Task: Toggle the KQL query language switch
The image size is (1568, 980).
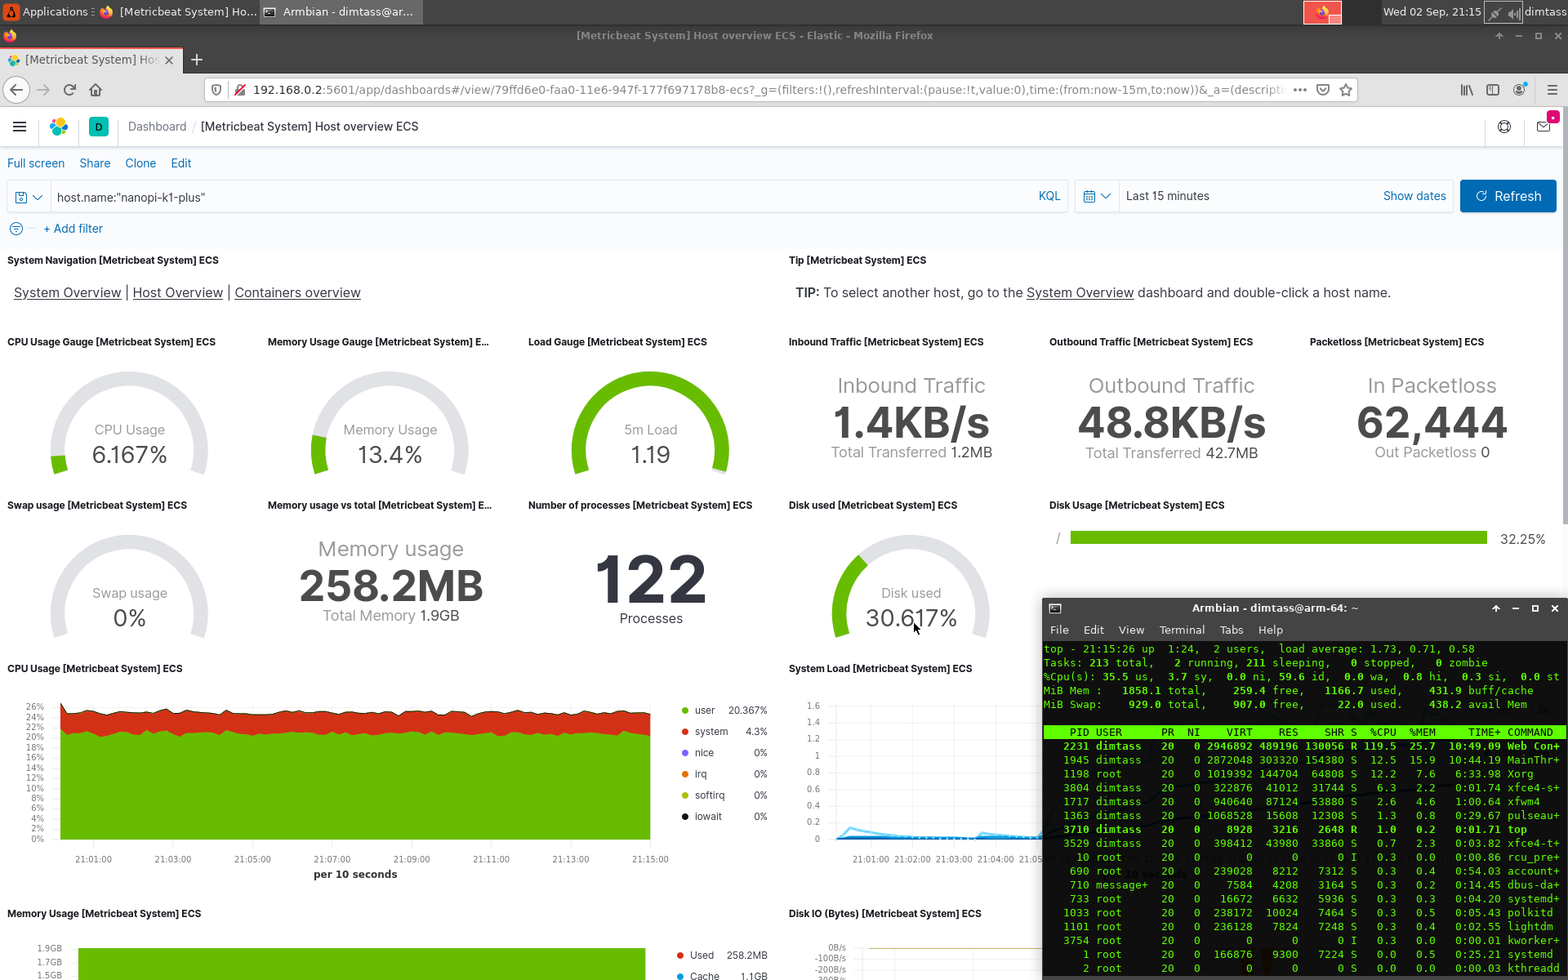Action: pyautogui.click(x=1049, y=196)
